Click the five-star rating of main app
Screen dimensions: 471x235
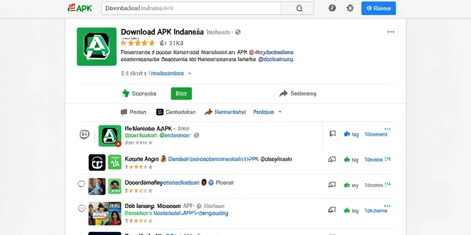point(138,43)
